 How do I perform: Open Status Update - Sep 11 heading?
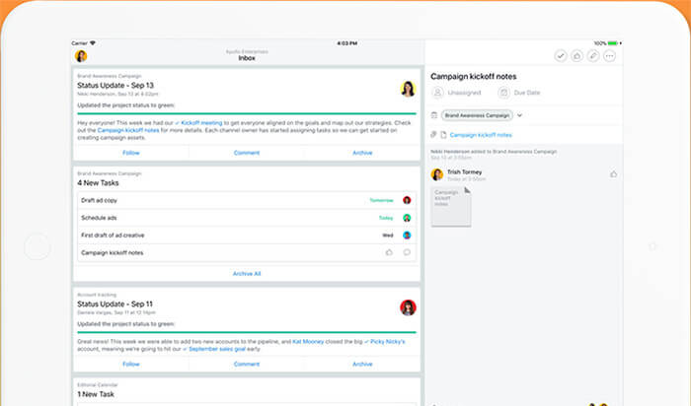click(115, 304)
